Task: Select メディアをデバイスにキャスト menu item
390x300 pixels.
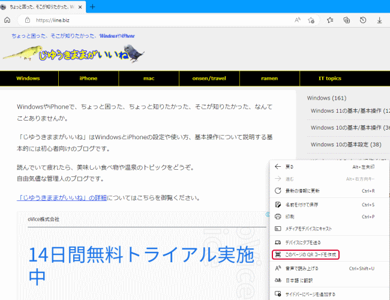Action: point(329,229)
